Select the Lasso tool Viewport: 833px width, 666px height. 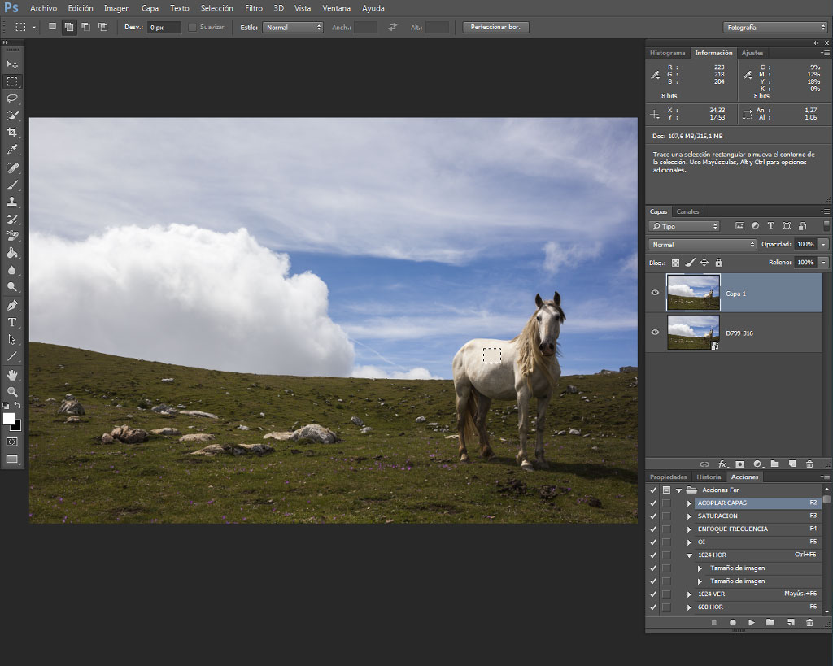click(11, 98)
